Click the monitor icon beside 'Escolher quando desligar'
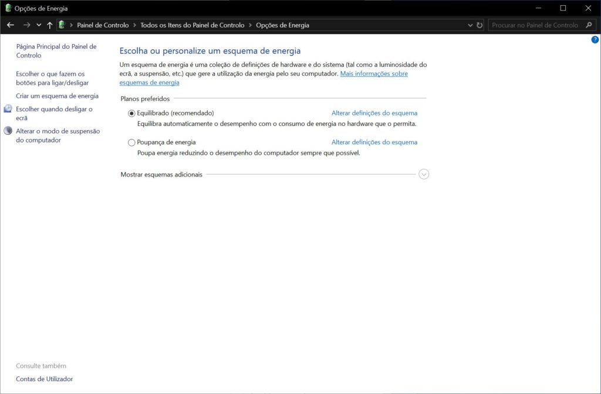This screenshot has height=394, width=601. pos(8,109)
